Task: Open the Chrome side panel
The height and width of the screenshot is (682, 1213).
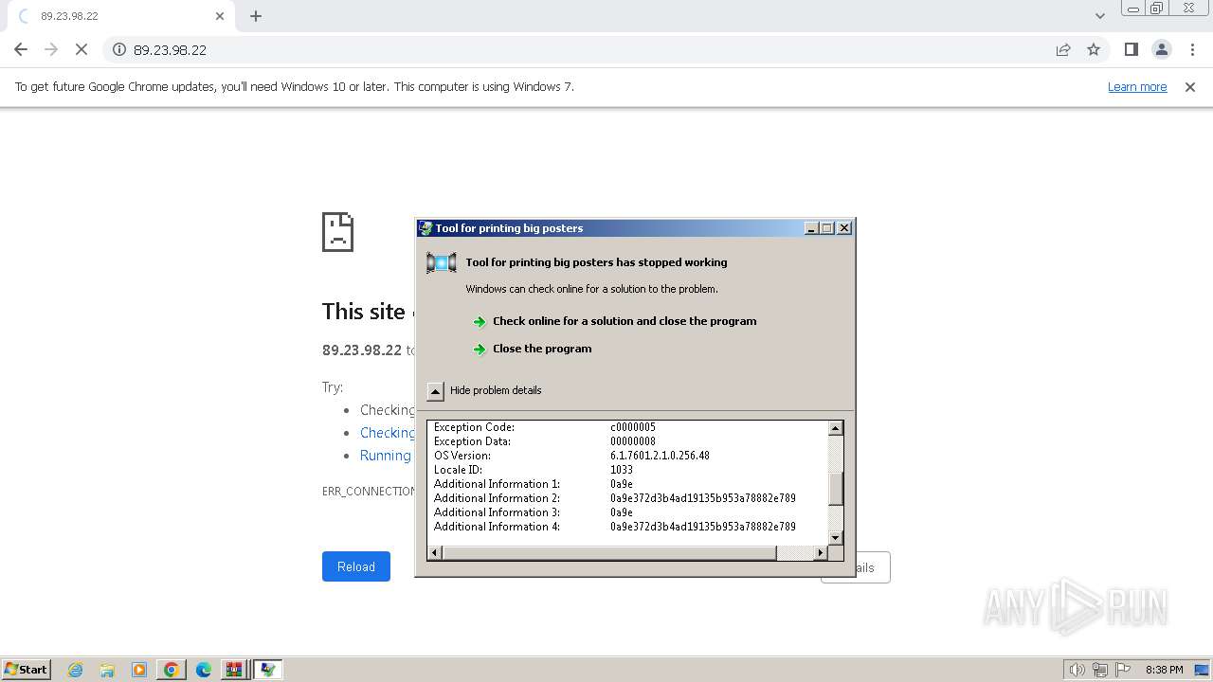Action: (1131, 49)
